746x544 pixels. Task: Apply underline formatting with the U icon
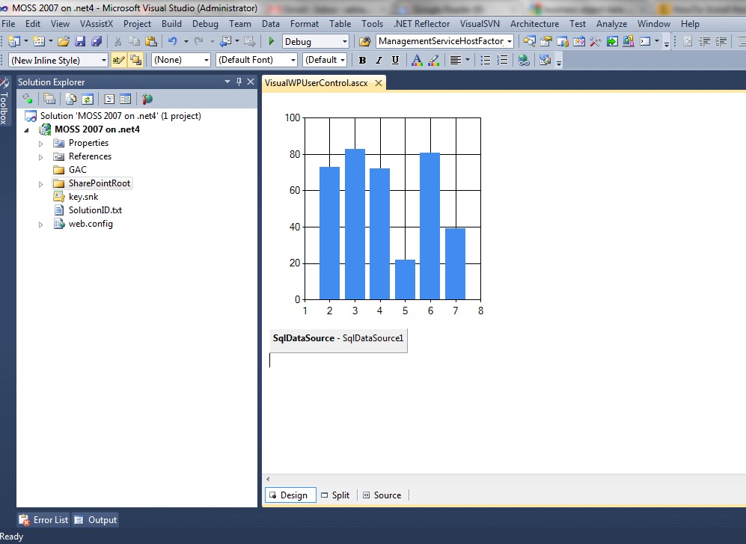(395, 60)
